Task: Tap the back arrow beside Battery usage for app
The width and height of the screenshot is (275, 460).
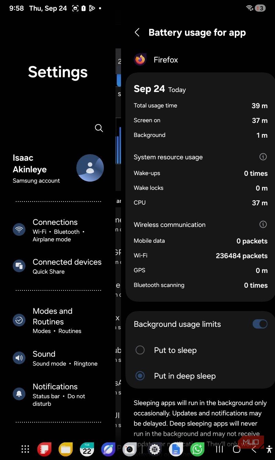Action: tap(137, 33)
